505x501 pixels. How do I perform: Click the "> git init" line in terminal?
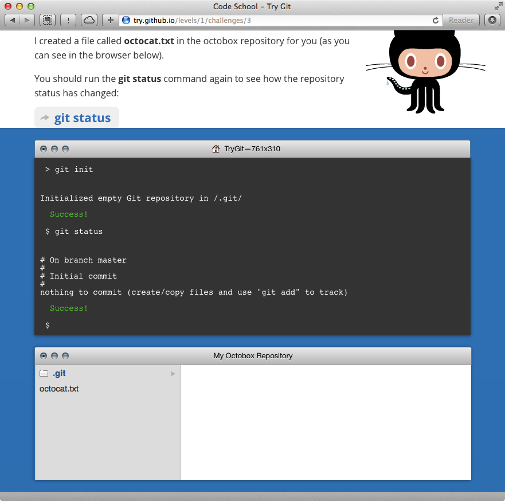pos(69,169)
